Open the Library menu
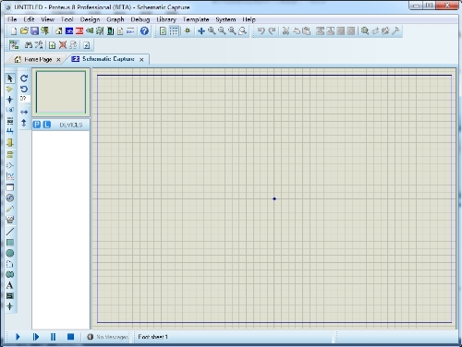 [x=166, y=19]
